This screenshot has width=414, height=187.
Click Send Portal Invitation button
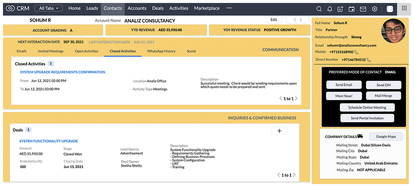367,118
